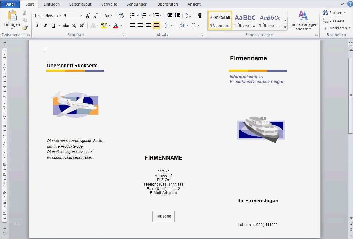Open the Schriftart dialog launcher
353x239 pixels.
[x=123, y=35]
